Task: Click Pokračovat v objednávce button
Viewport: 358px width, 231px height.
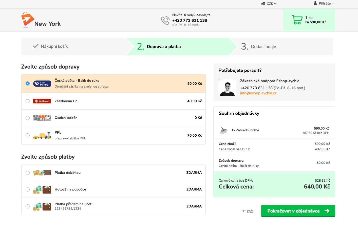Action: [298, 211]
